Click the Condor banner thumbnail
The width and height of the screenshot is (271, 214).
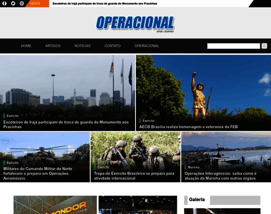click(55, 205)
